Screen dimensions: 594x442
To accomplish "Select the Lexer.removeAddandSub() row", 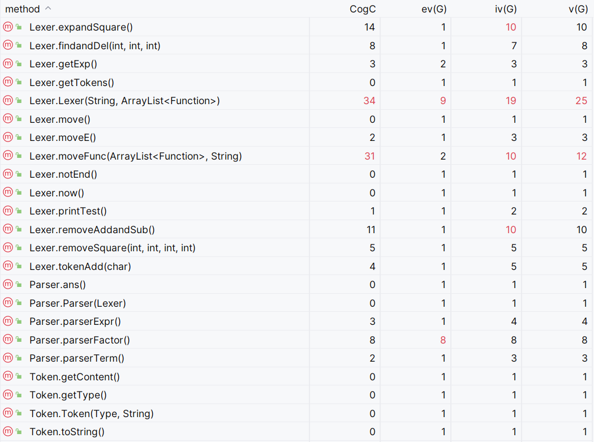I will click(297, 229).
